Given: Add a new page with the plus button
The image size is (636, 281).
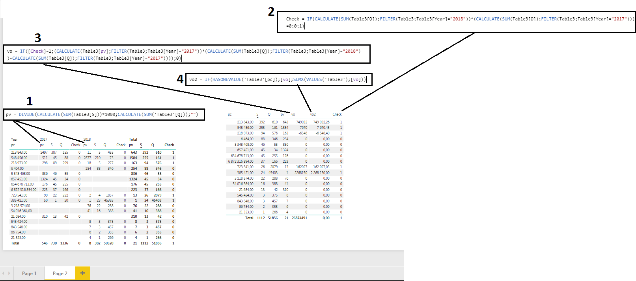Looking at the screenshot, I should click(x=82, y=273).
